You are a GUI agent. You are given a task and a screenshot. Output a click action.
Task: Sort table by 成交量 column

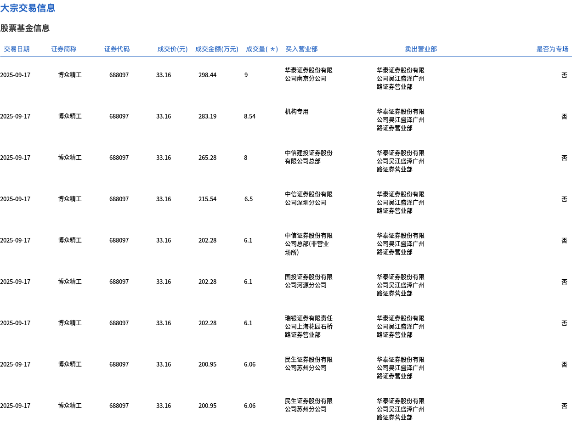click(262, 49)
